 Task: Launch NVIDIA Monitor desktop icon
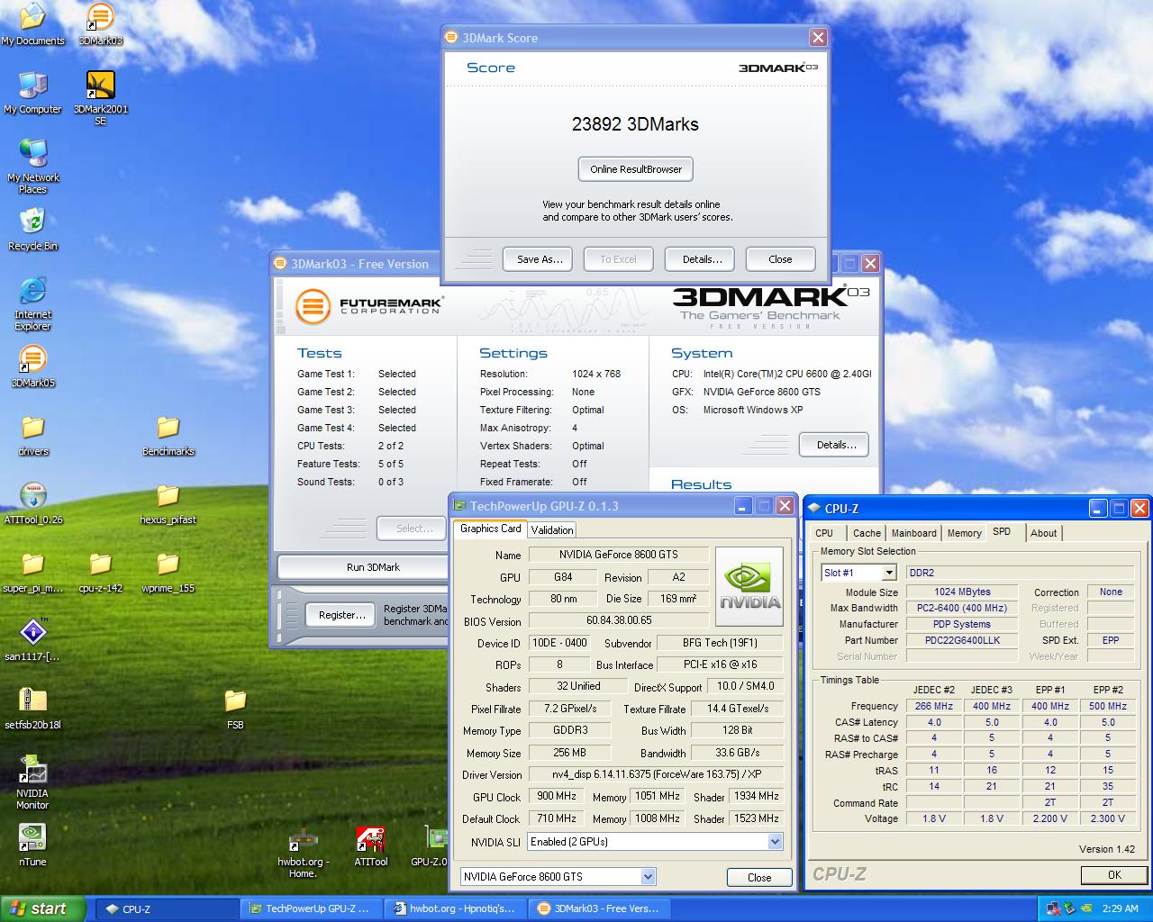pyautogui.click(x=32, y=782)
